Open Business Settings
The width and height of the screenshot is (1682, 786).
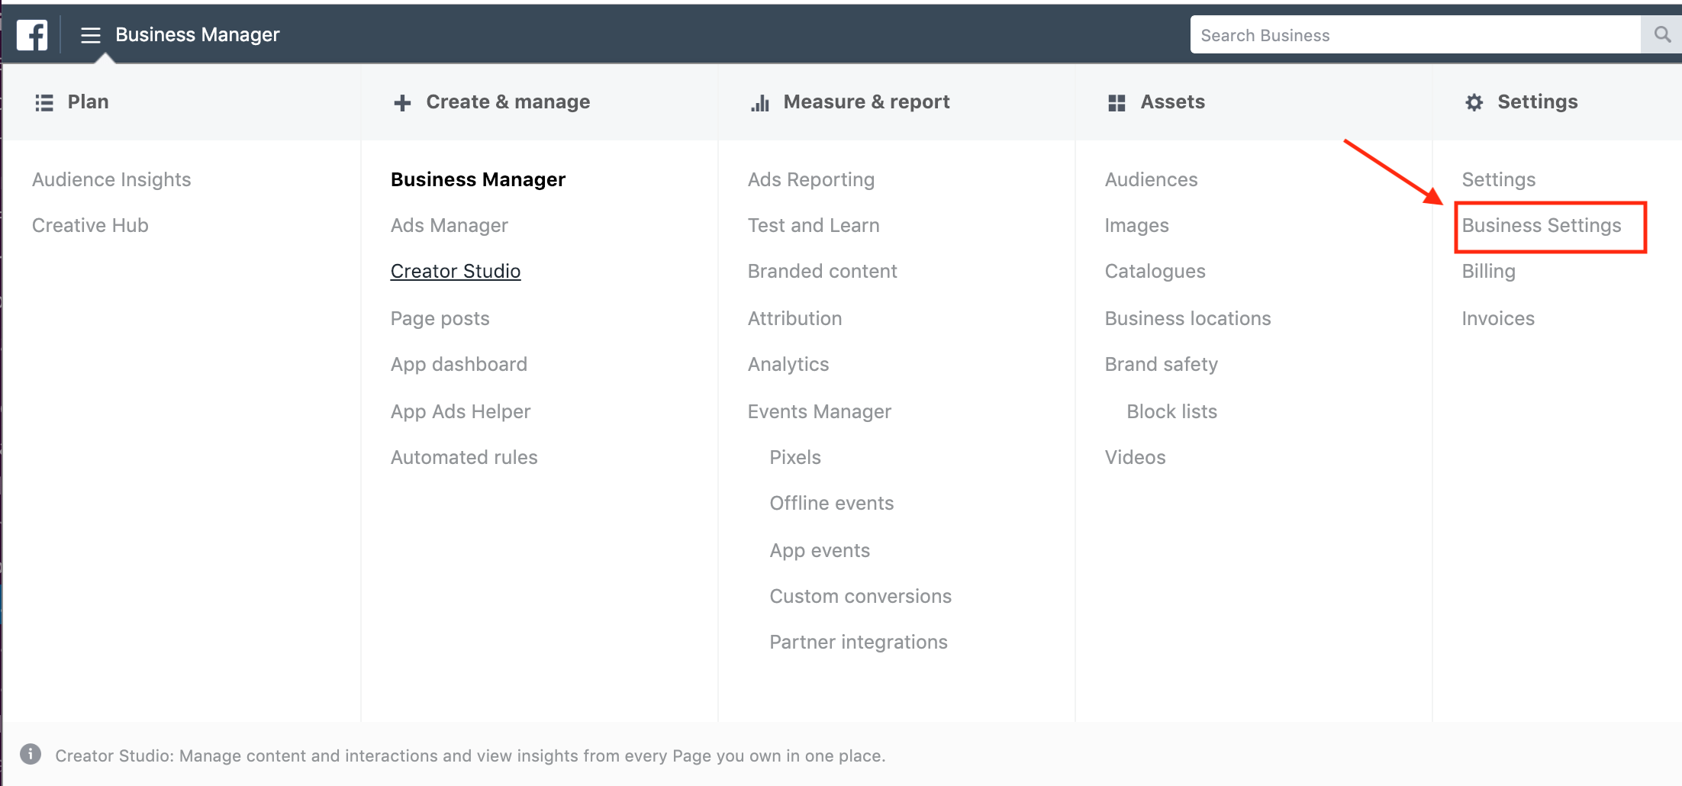coord(1541,225)
